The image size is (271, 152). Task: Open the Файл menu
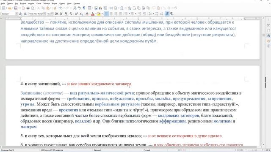point(3,4)
